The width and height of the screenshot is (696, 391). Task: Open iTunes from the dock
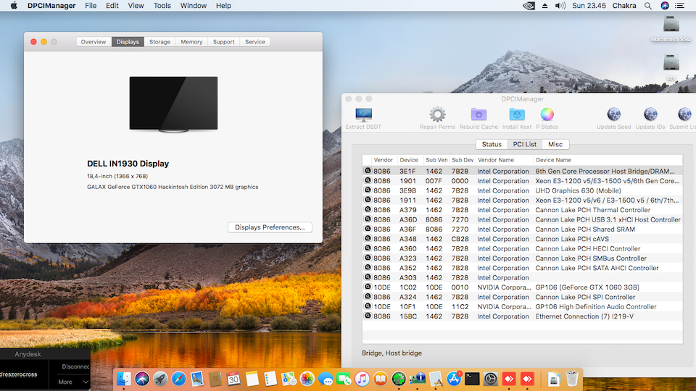[362, 379]
